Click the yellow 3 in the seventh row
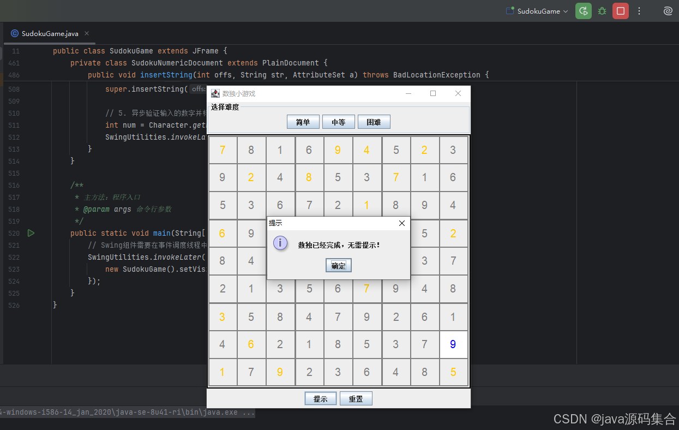Screen dimensions: 679x430 (x=223, y=316)
